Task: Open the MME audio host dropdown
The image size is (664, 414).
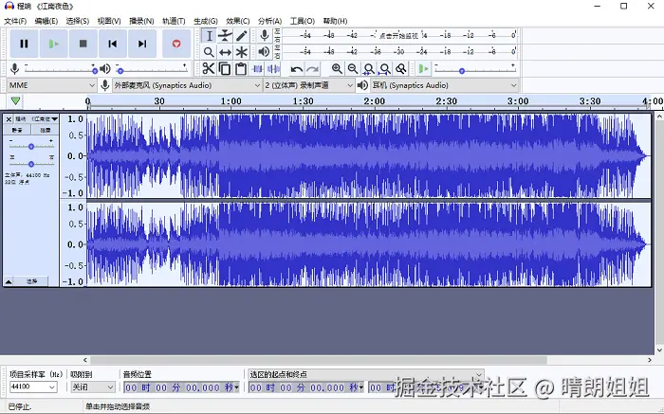Action: click(x=51, y=85)
